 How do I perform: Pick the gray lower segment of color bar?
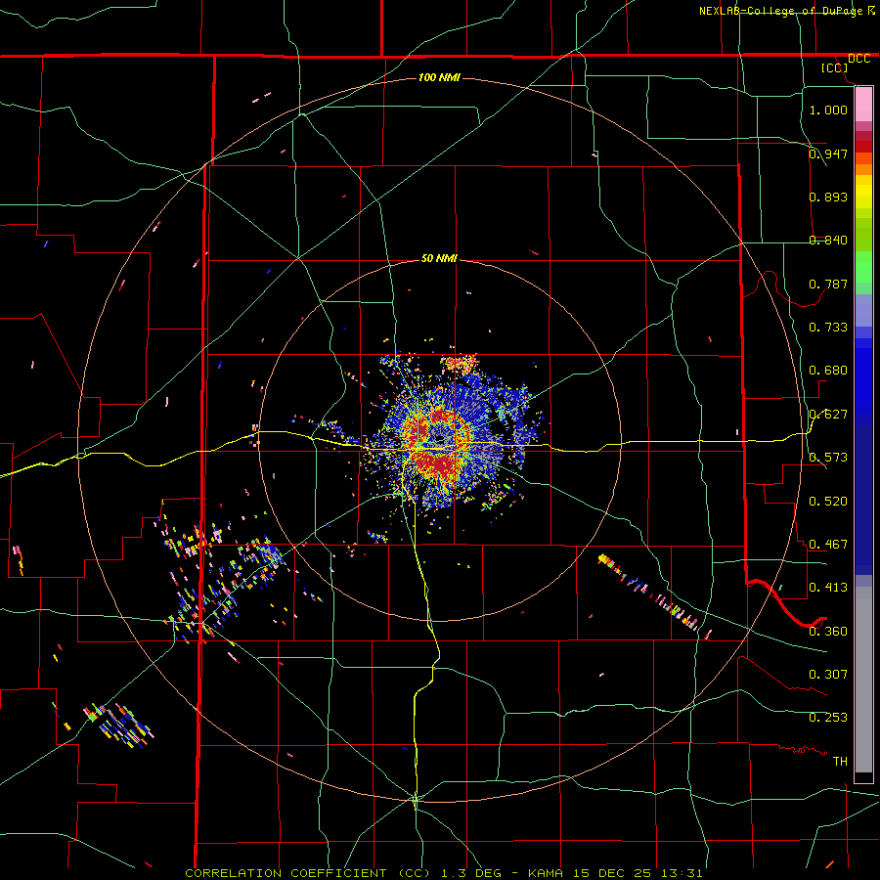[863, 680]
